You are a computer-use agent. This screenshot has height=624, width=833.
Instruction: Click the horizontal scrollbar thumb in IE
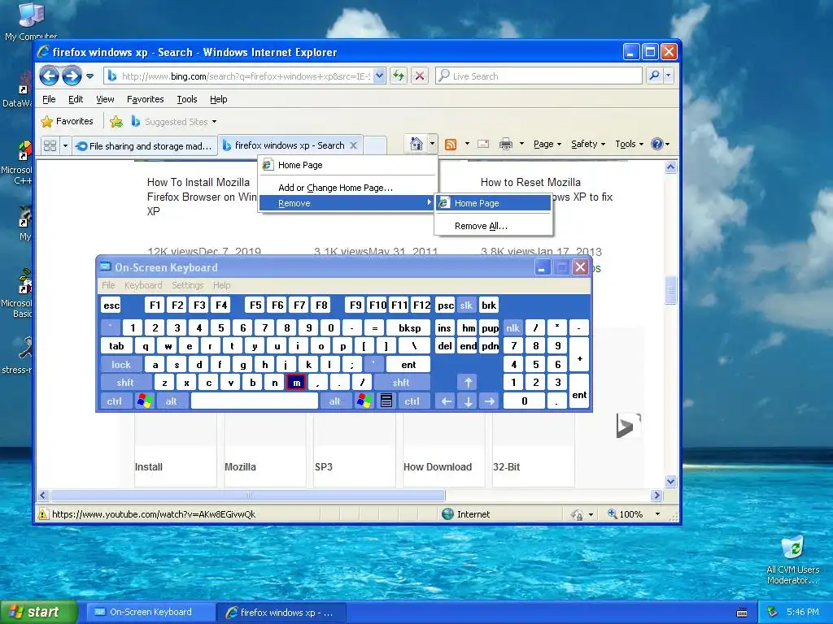pyautogui.click(x=247, y=496)
